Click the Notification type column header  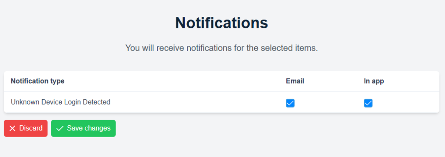[x=37, y=82]
